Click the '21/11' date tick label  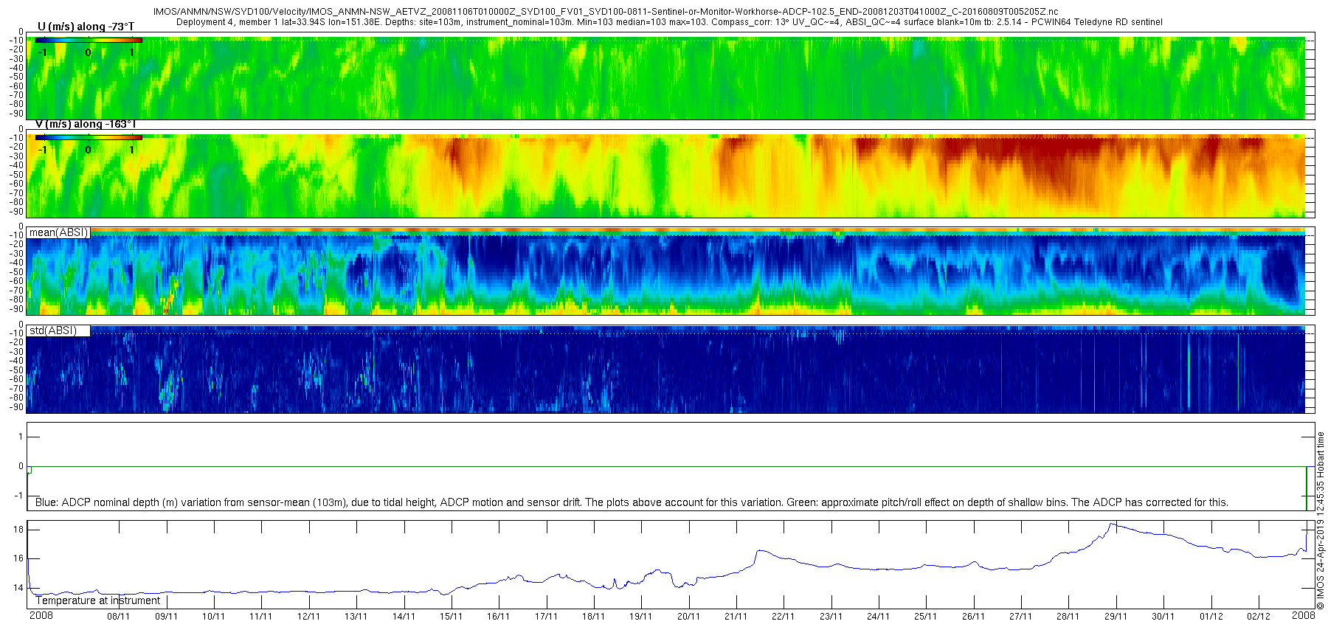pos(736,617)
